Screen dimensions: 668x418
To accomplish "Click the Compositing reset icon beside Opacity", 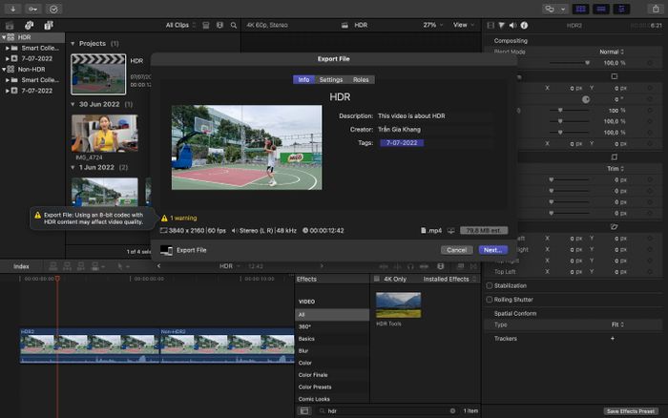I will [650, 63].
